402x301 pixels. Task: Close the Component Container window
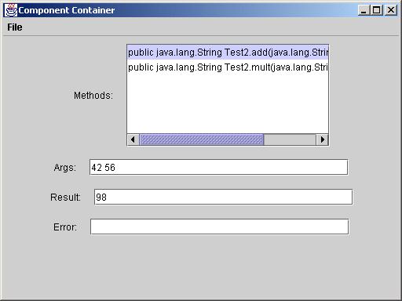(391, 10)
